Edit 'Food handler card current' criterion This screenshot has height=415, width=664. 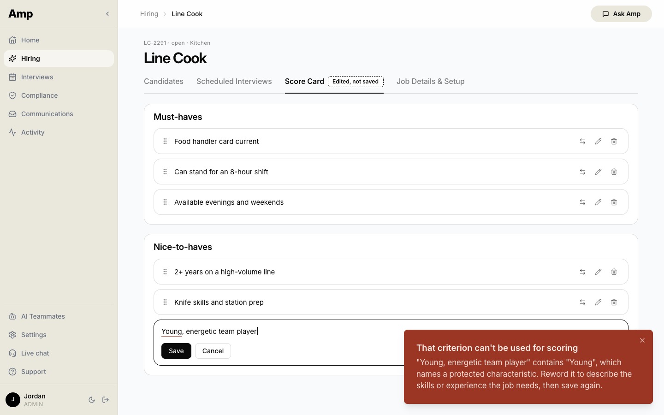click(598, 142)
